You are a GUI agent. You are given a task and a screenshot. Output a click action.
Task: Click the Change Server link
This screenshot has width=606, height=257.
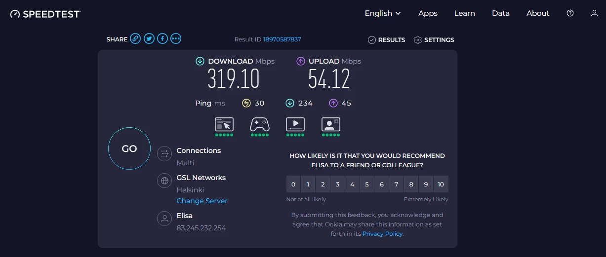point(202,201)
